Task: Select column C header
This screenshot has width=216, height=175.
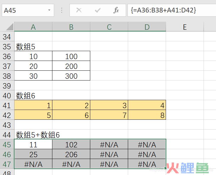Action: pyautogui.click(x=109, y=27)
